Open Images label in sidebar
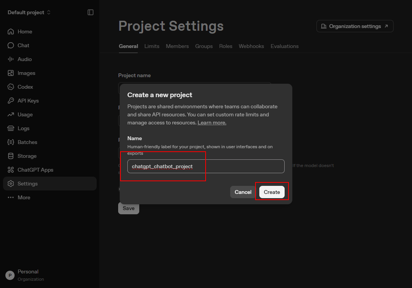The height and width of the screenshot is (288, 412). pyautogui.click(x=26, y=73)
